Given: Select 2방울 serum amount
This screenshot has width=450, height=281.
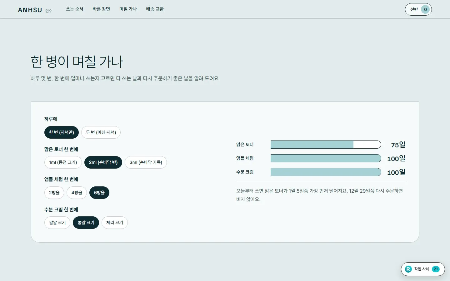Looking at the screenshot, I should coord(54,193).
